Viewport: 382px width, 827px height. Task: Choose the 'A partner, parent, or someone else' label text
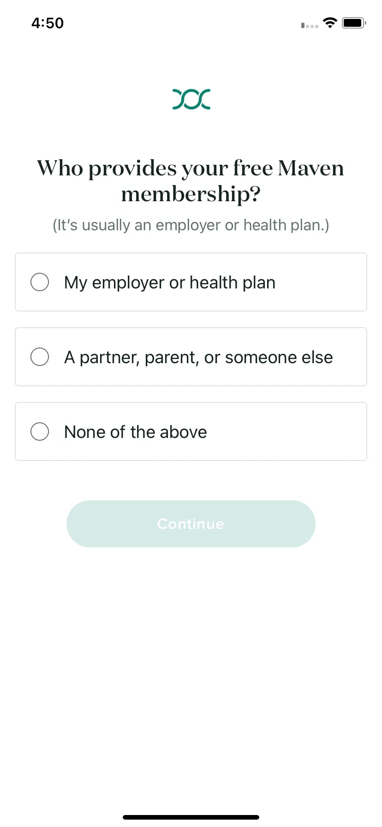pos(198,357)
